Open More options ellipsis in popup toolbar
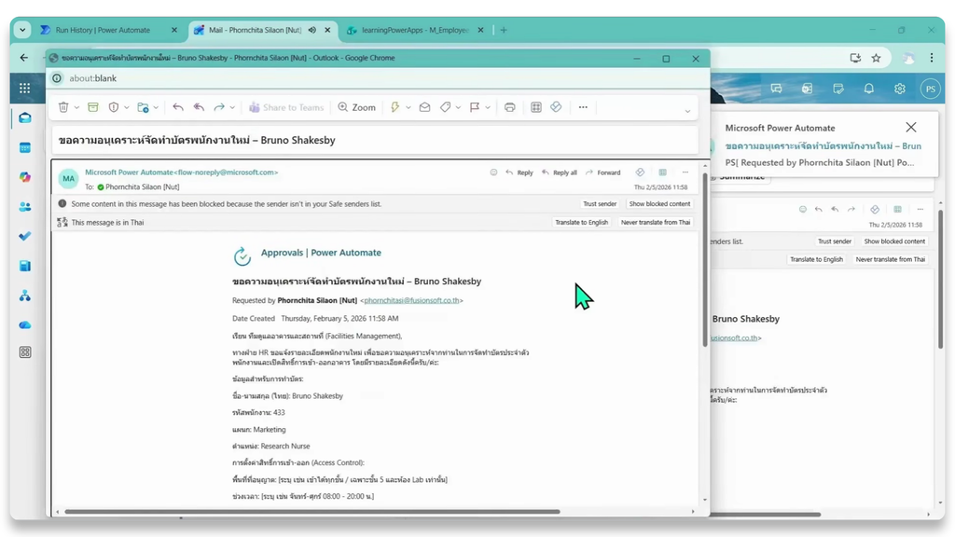 tap(583, 107)
